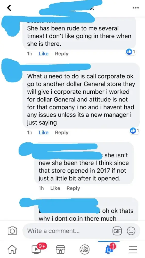
Task: Open the emoji smiley picker
Action: [131, 231]
